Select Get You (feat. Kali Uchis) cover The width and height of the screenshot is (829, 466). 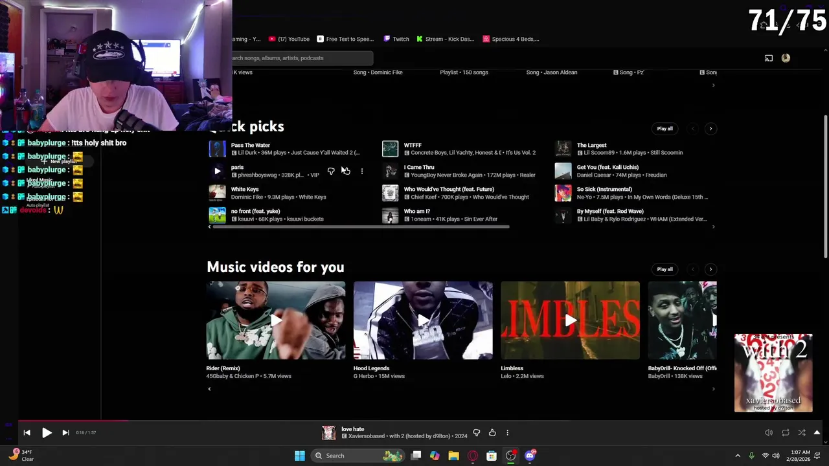[563, 171]
